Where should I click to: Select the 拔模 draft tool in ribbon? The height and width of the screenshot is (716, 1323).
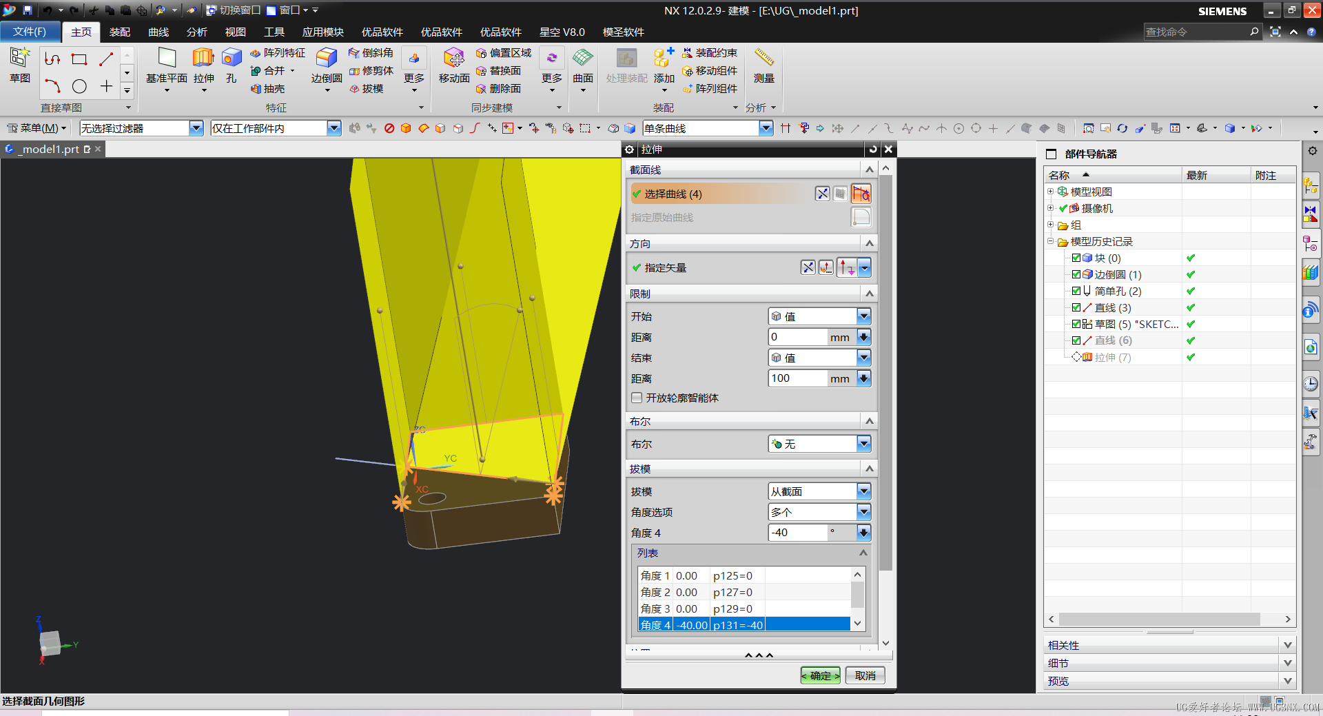coord(366,89)
